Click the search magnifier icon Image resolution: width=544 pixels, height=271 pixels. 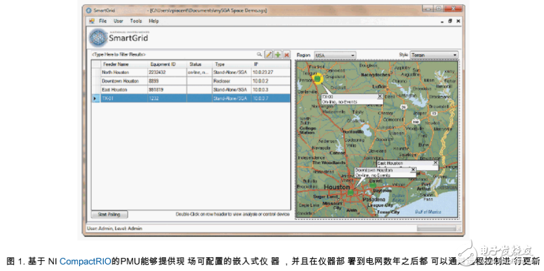click(x=260, y=55)
